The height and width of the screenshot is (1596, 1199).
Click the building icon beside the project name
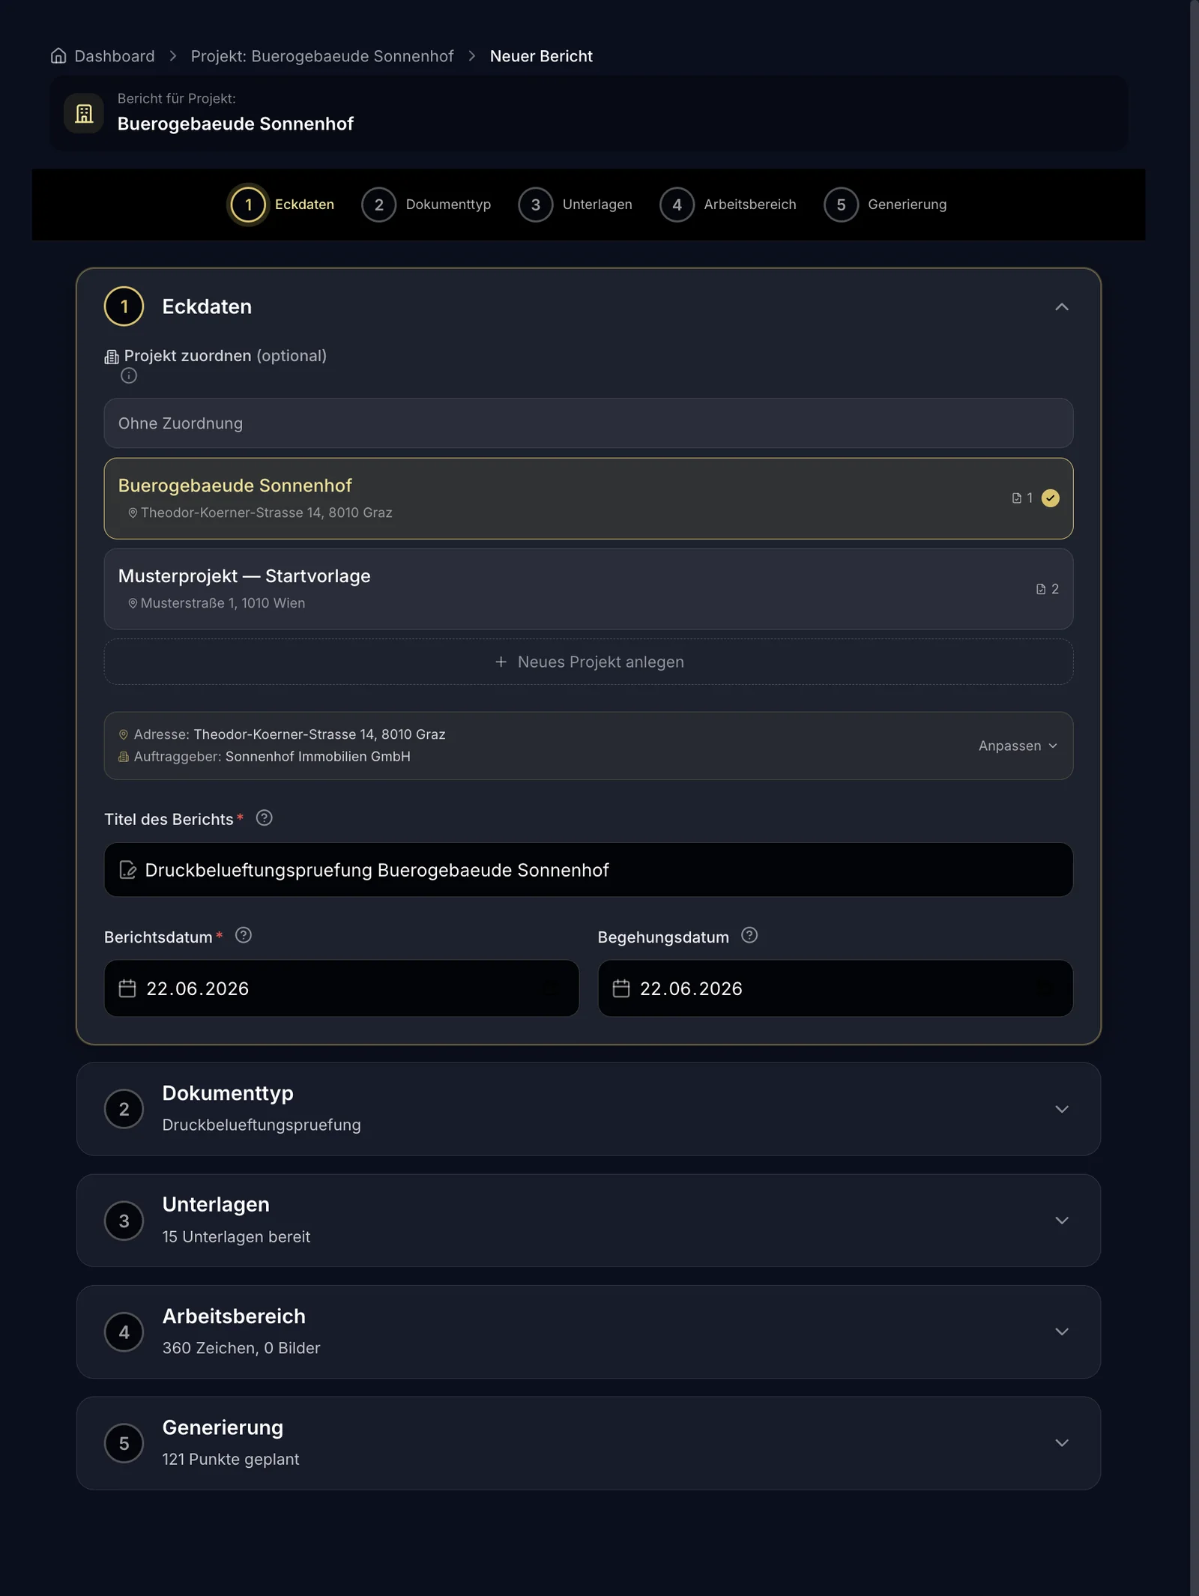[x=84, y=114]
